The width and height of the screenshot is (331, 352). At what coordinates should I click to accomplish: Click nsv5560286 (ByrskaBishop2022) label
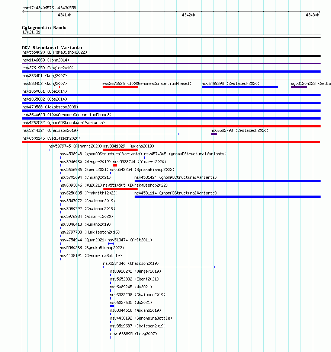(x=92, y=248)
